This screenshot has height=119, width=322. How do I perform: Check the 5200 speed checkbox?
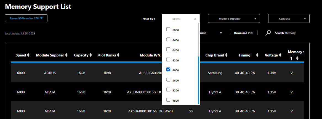pos(168,90)
